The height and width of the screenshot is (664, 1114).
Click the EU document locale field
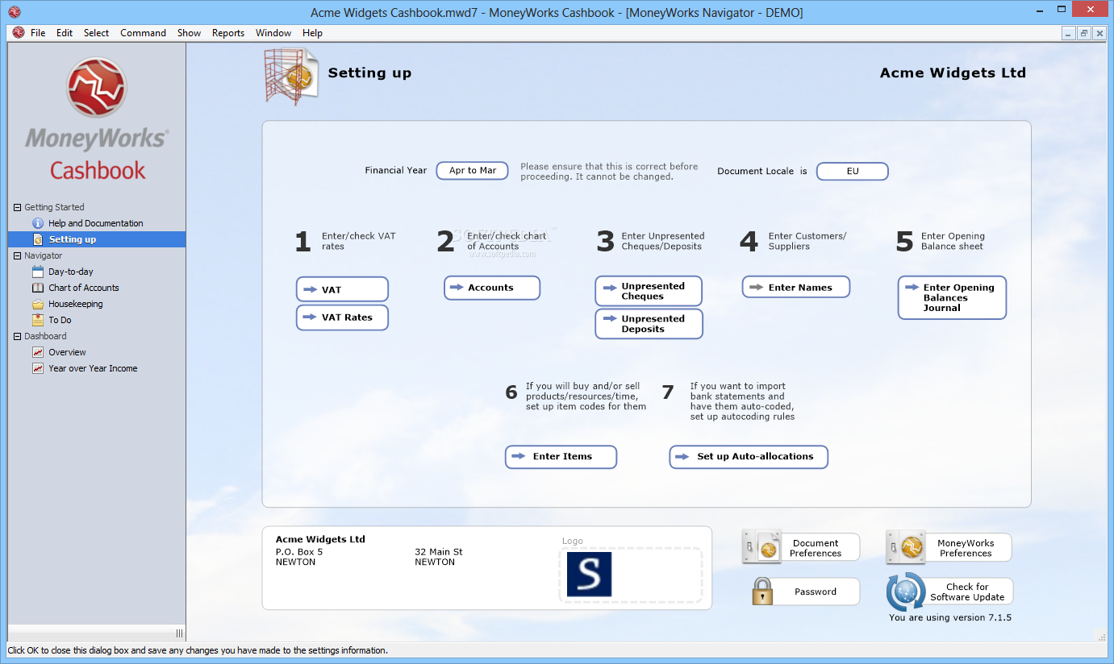click(853, 171)
